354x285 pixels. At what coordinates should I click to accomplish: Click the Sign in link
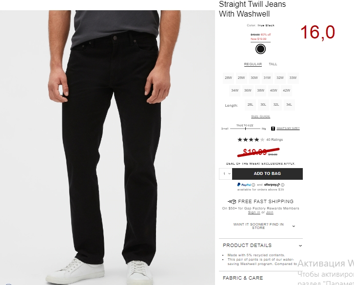tap(254, 212)
